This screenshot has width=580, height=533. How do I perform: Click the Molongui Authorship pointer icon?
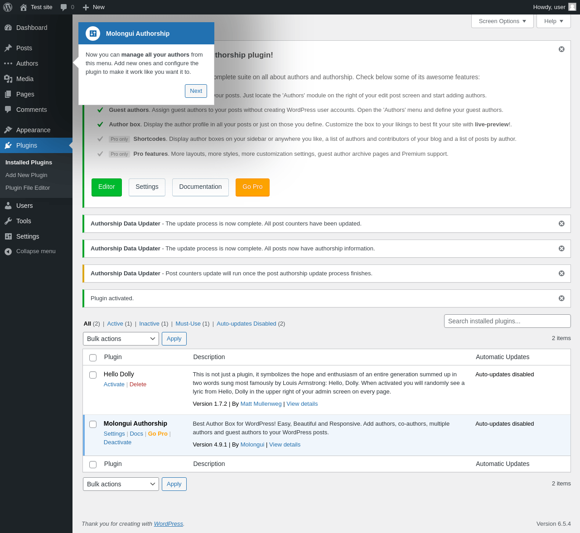93,34
